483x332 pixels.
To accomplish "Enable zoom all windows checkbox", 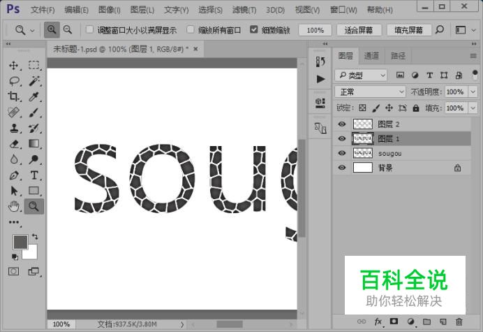I will [x=191, y=29].
